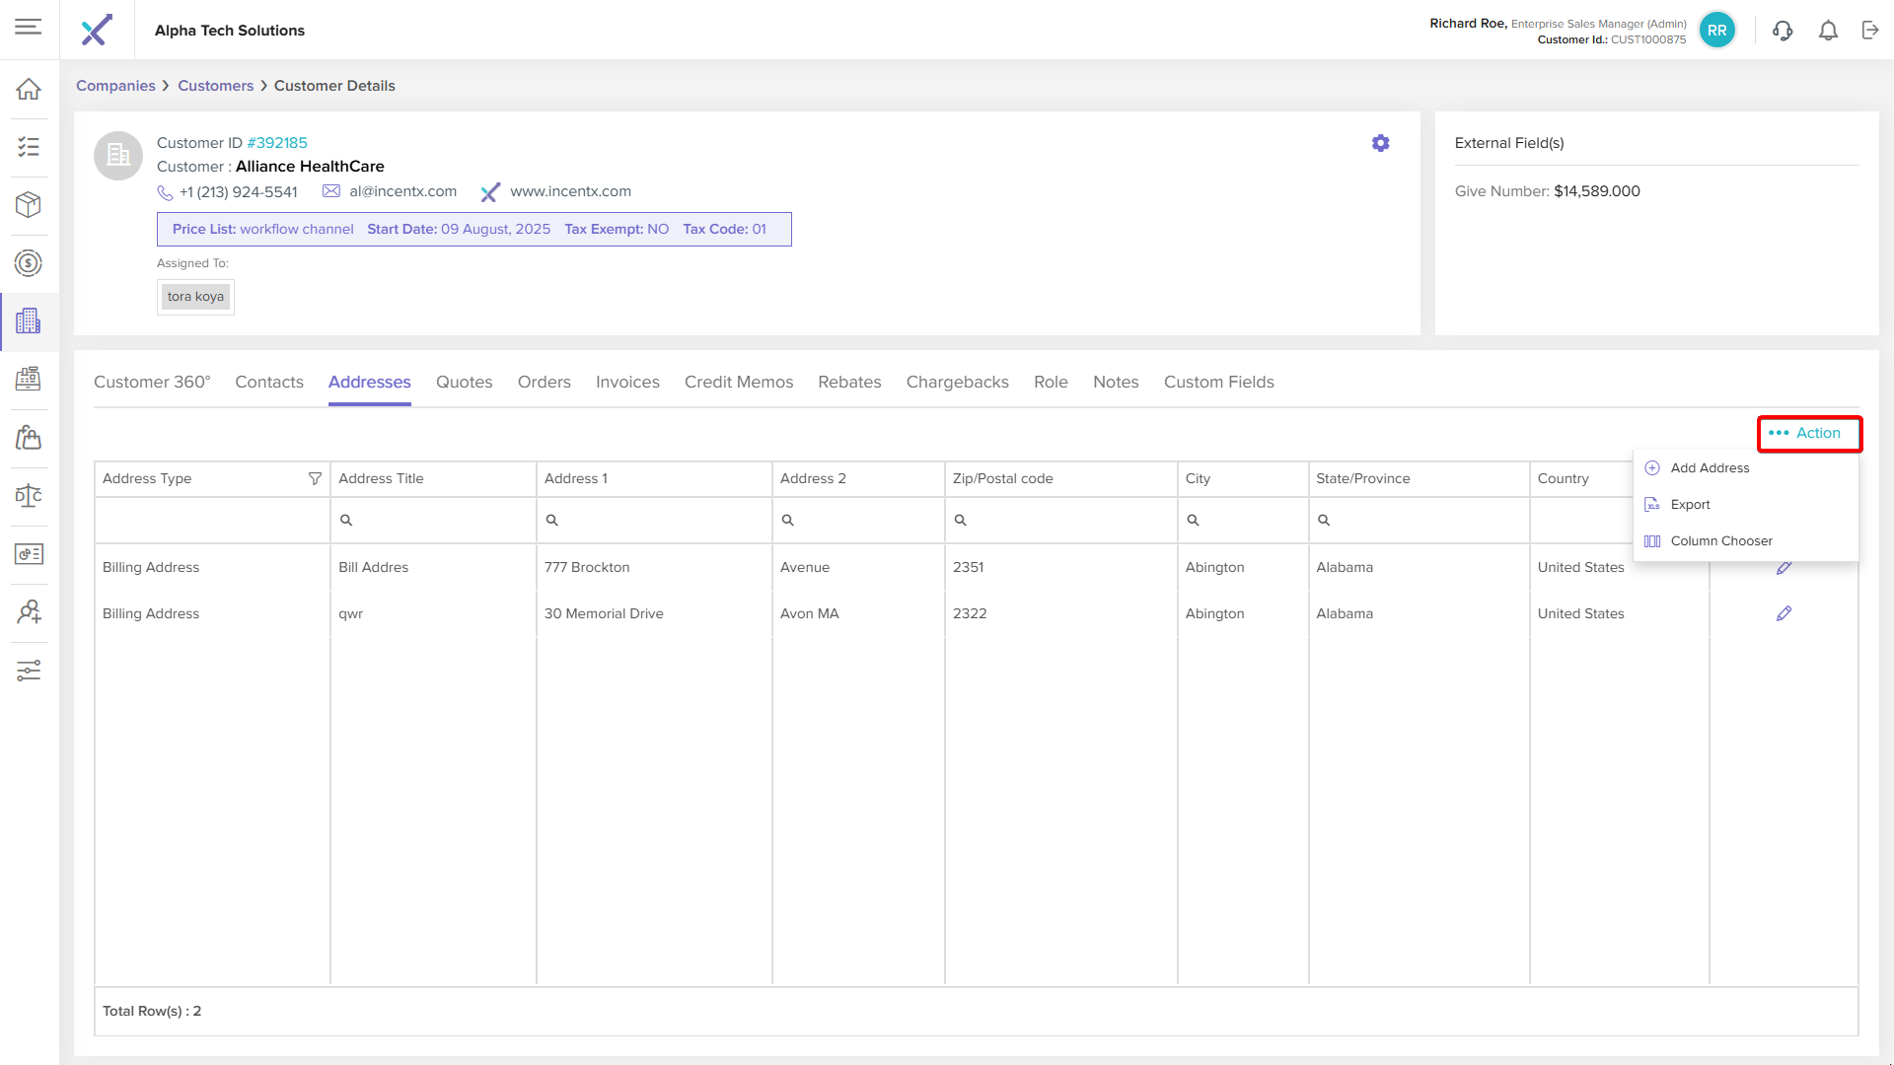Image resolution: width=1894 pixels, height=1065 pixels.
Task: Switch to the Contacts tab
Action: coord(268,382)
